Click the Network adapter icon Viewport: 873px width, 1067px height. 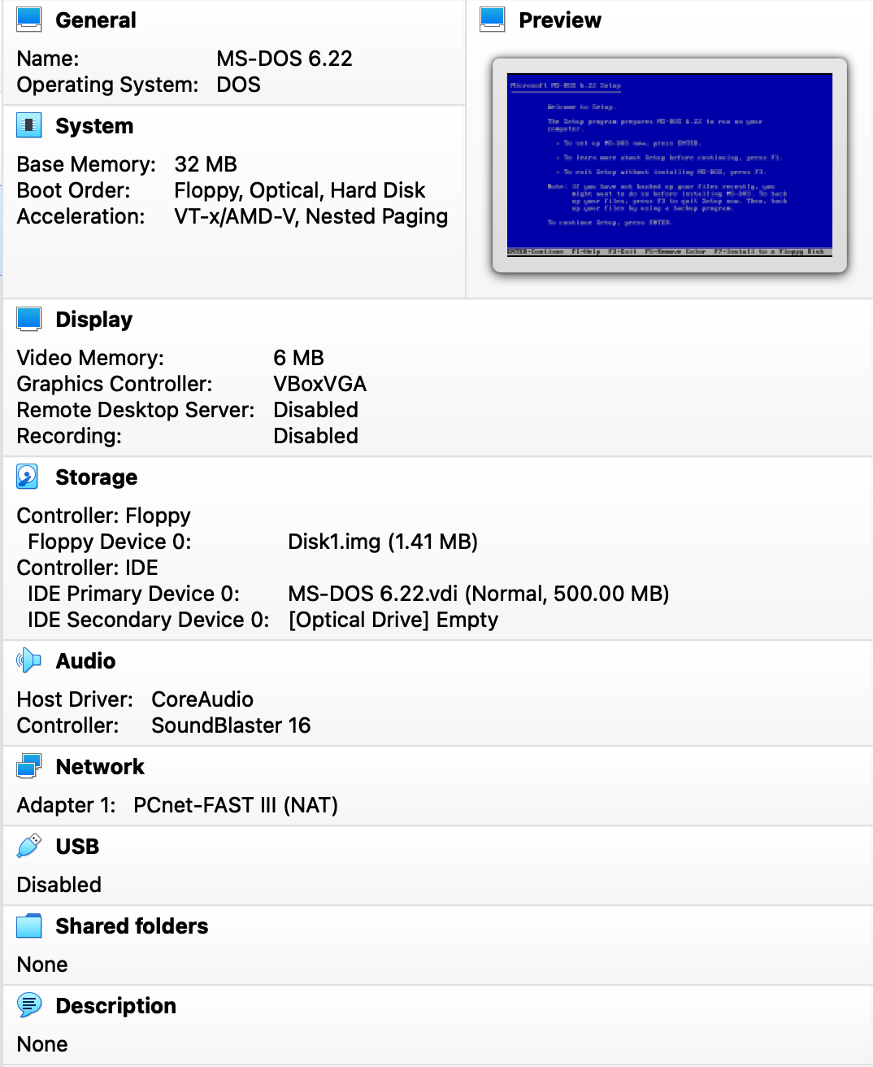27,764
